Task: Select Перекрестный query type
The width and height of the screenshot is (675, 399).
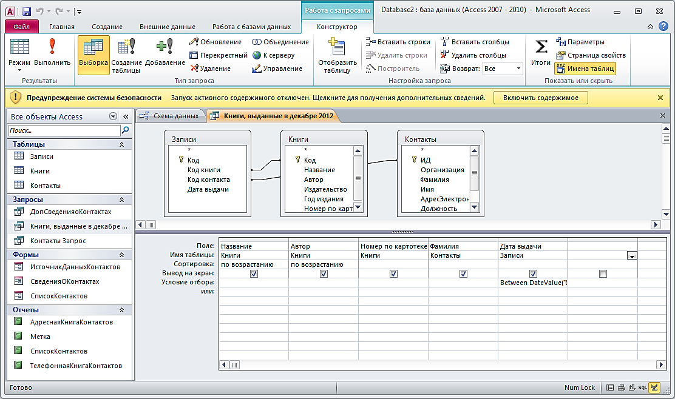Action: tap(219, 55)
